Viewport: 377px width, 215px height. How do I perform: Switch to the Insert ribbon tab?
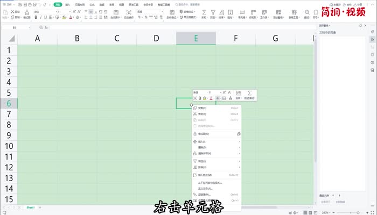click(x=67, y=4)
